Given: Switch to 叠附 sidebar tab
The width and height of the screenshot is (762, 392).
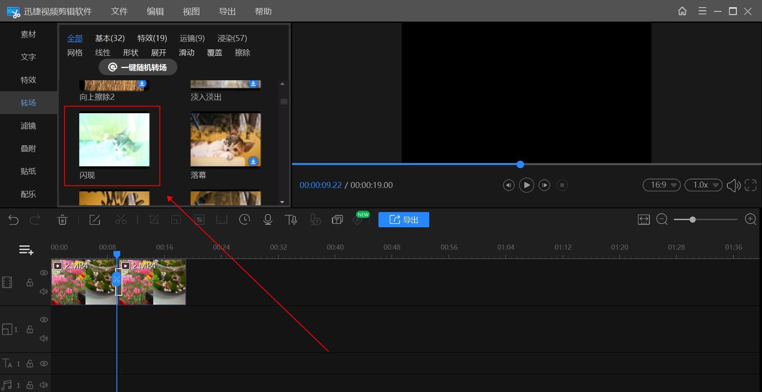Looking at the screenshot, I should 28,148.
